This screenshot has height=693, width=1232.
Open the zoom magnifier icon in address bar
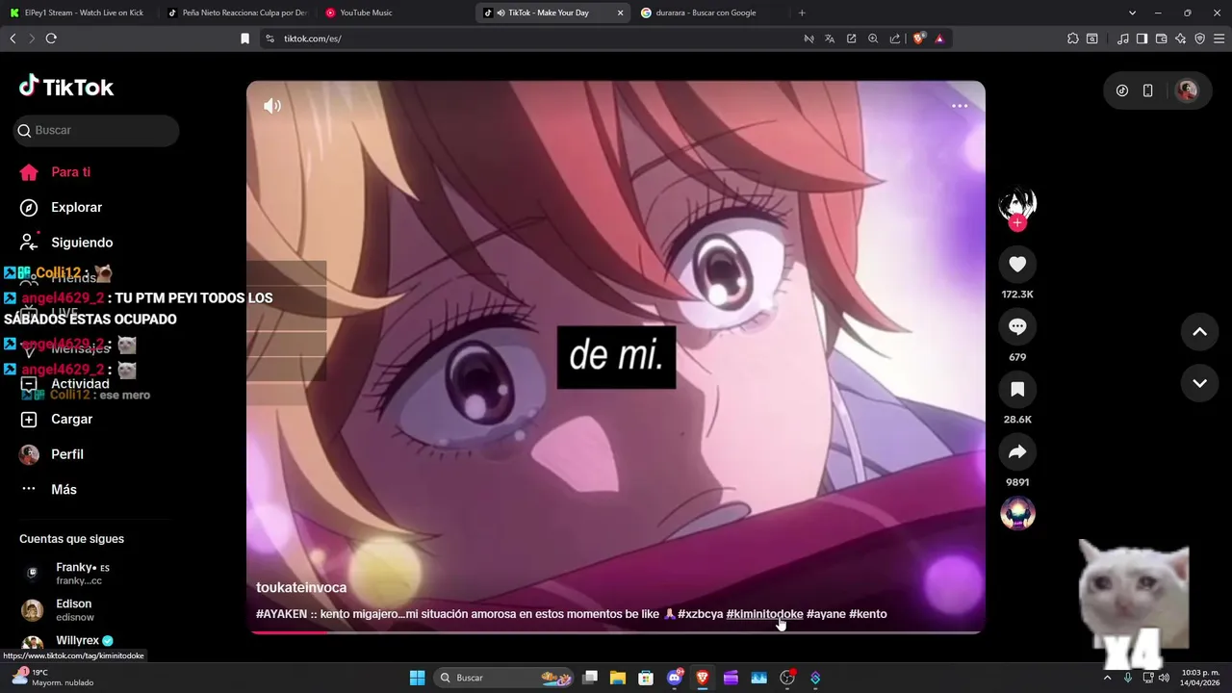873,38
